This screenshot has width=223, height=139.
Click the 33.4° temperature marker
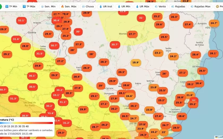click(x=51, y=113)
